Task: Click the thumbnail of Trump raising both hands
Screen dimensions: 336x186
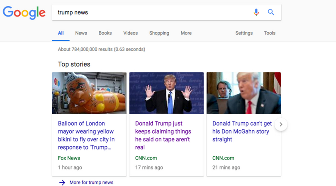Action: (166, 93)
